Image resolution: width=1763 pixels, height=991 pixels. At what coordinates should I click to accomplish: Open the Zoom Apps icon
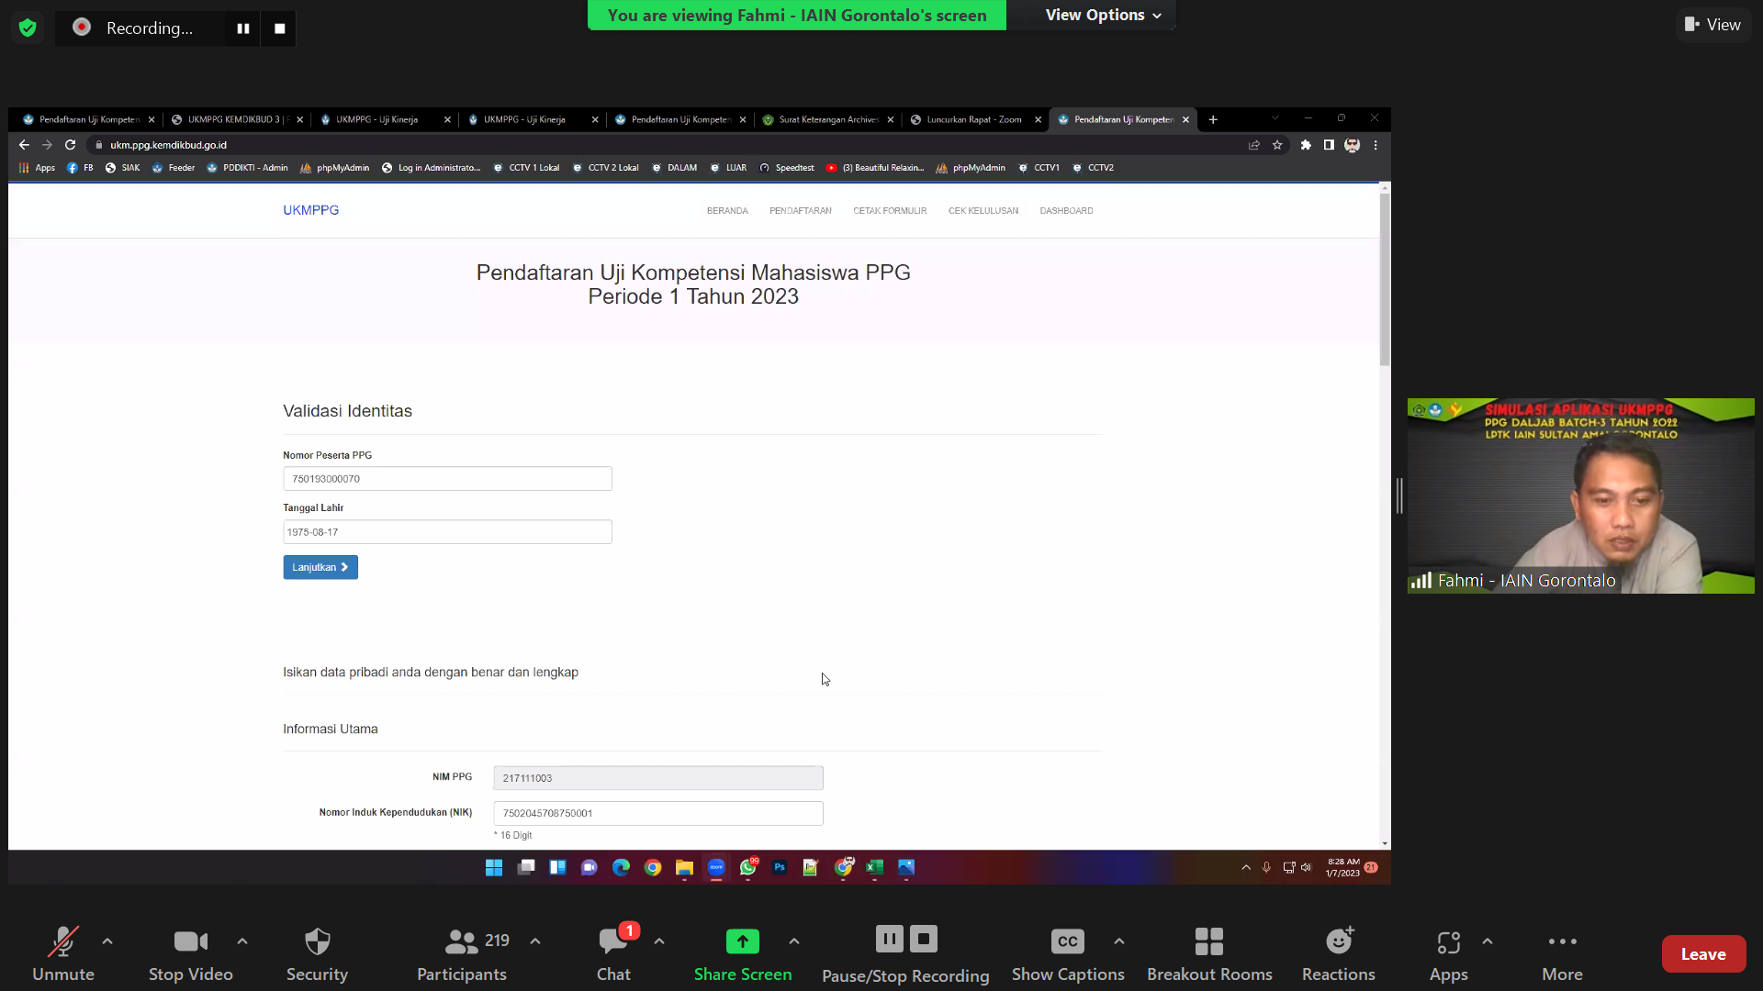(x=1448, y=941)
